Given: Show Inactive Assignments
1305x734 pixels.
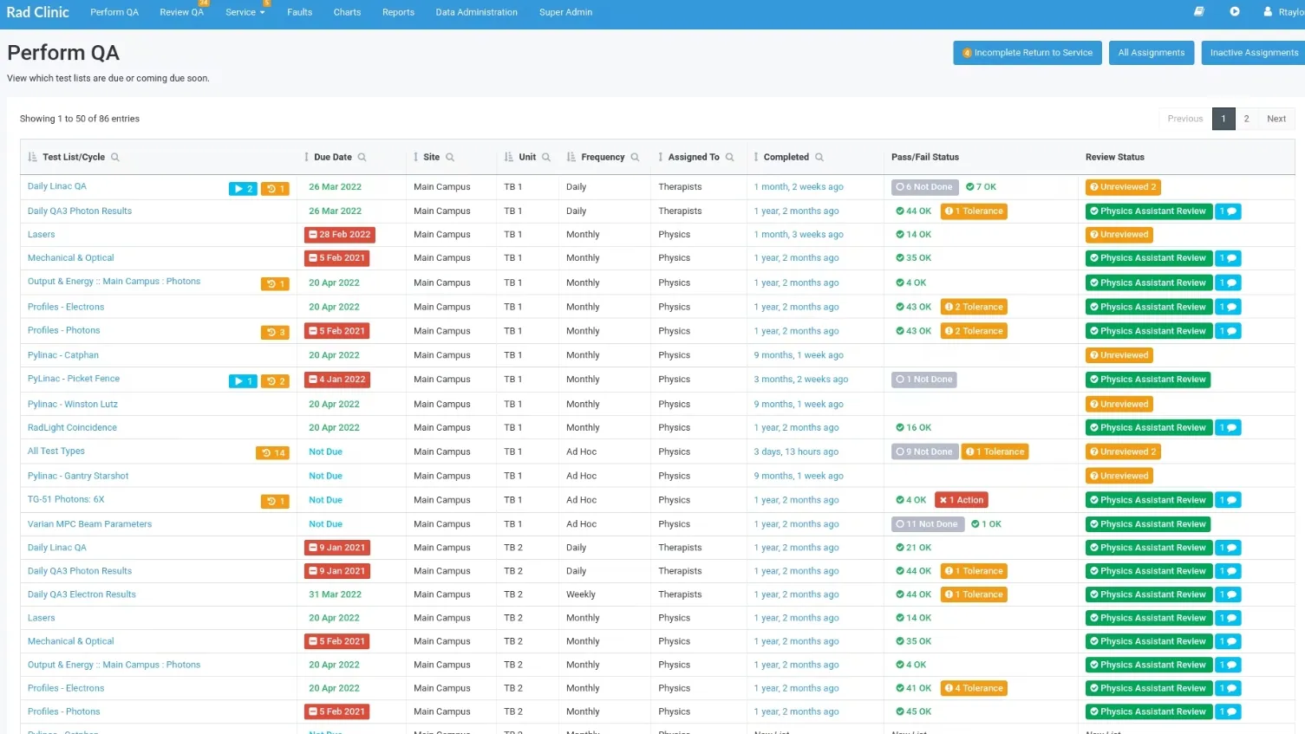Looking at the screenshot, I should click(x=1254, y=53).
